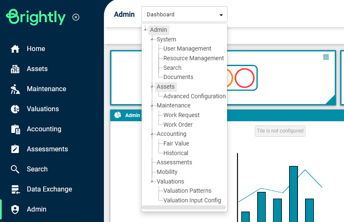
Task: Click the Admin shield icon in sidebar
Action: pyautogui.click(x=15, y=209)
